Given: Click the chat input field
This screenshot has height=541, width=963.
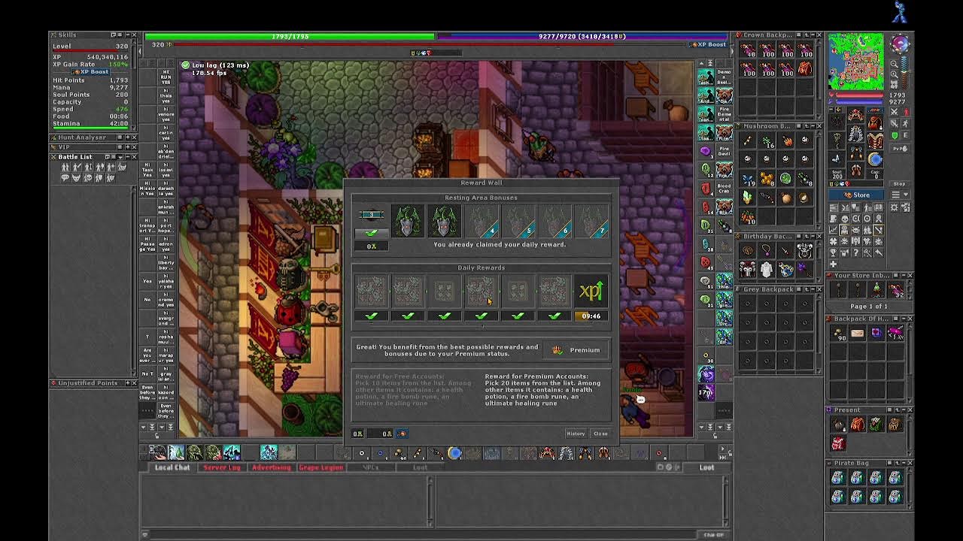Looking at the screenshot, I should click(x=421, y=535).
